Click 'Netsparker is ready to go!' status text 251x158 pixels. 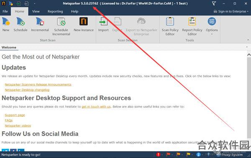point(21,155)
